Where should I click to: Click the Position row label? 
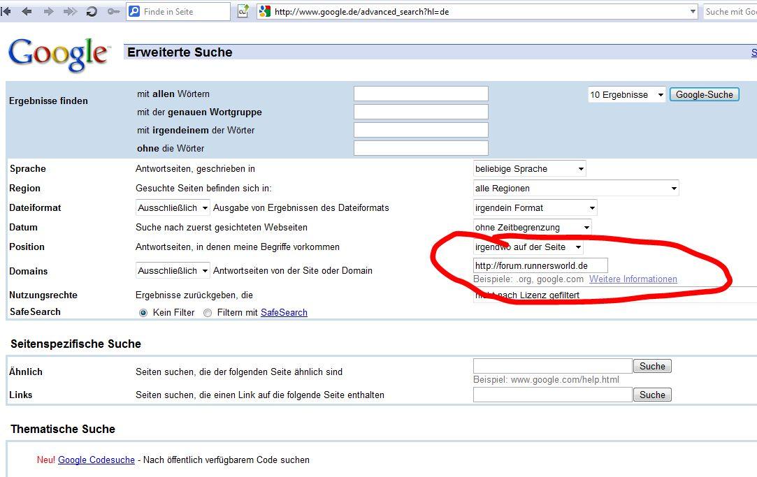point(27,247)
